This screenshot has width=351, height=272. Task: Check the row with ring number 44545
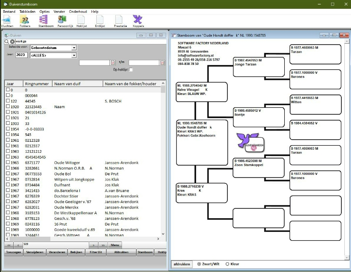(x=8, y=101)
